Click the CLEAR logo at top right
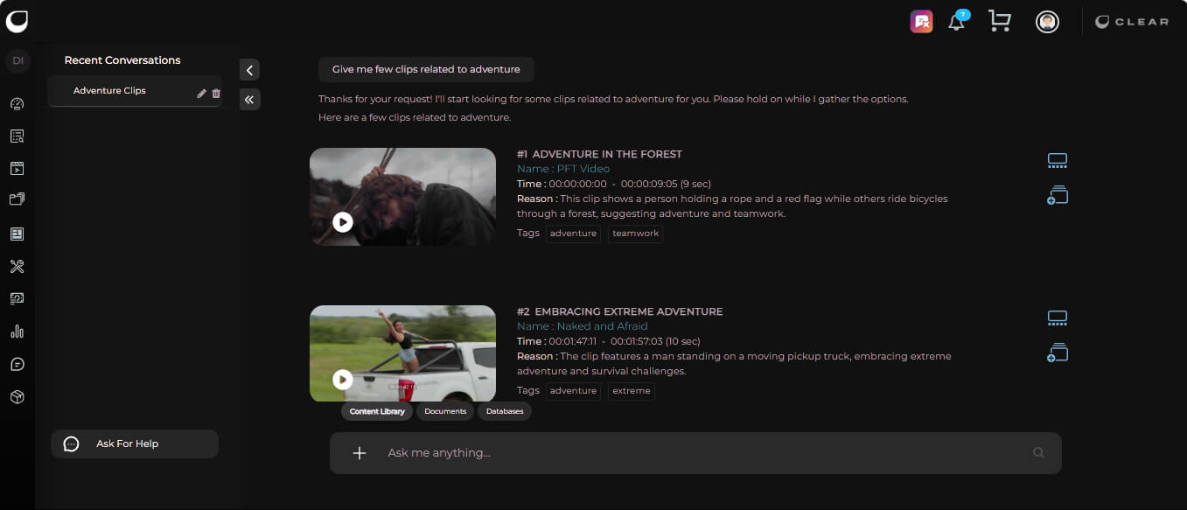This screenshot has width=1187, height=510. click(x=1132, y=22)
